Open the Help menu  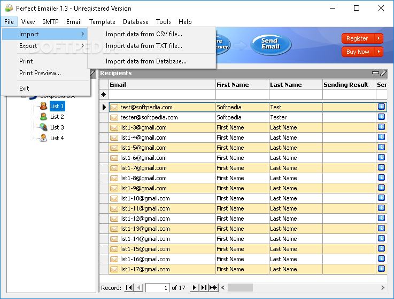point(185,22)
